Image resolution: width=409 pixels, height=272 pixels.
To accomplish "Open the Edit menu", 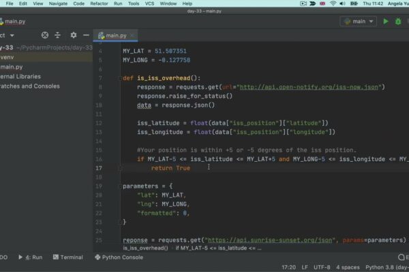I will [x=23, y=3].
